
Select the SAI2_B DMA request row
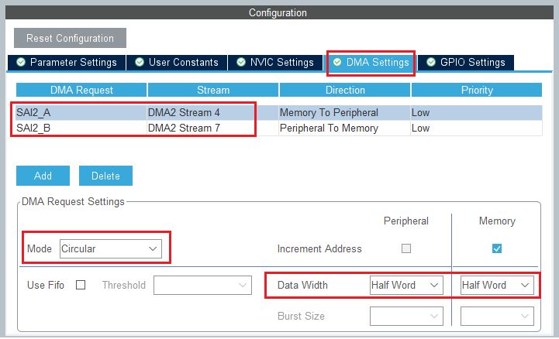pos(81,128)
